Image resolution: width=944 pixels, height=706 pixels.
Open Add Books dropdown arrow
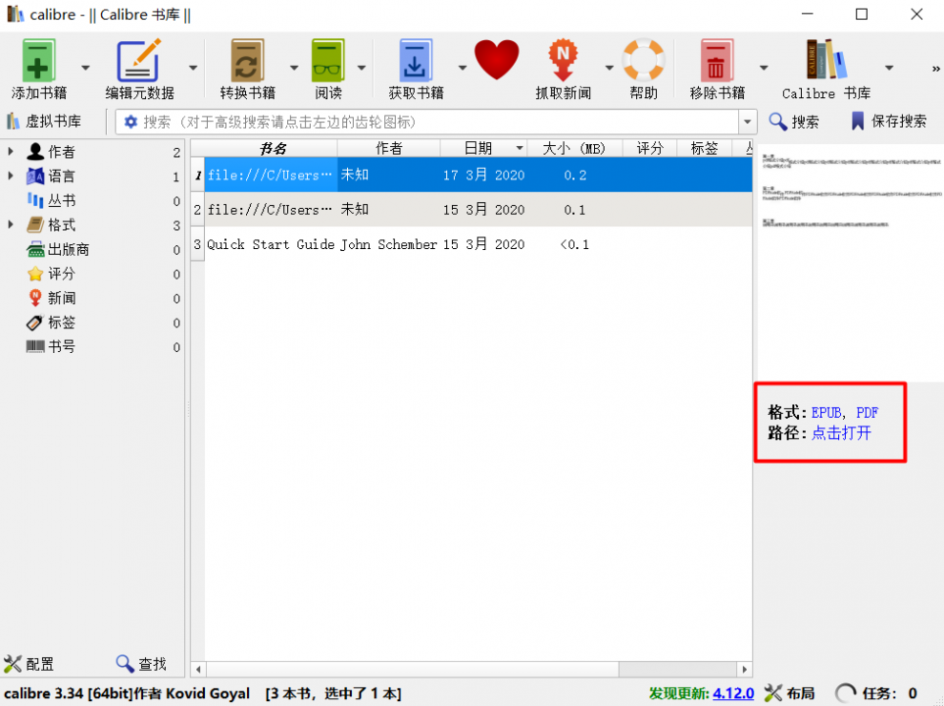point(85,68)
